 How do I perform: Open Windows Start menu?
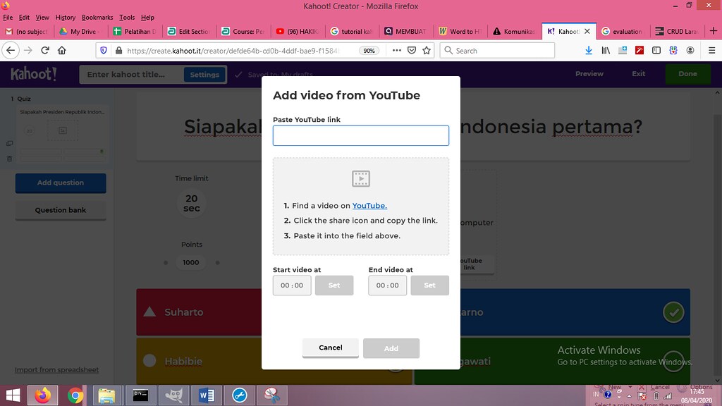13,395
